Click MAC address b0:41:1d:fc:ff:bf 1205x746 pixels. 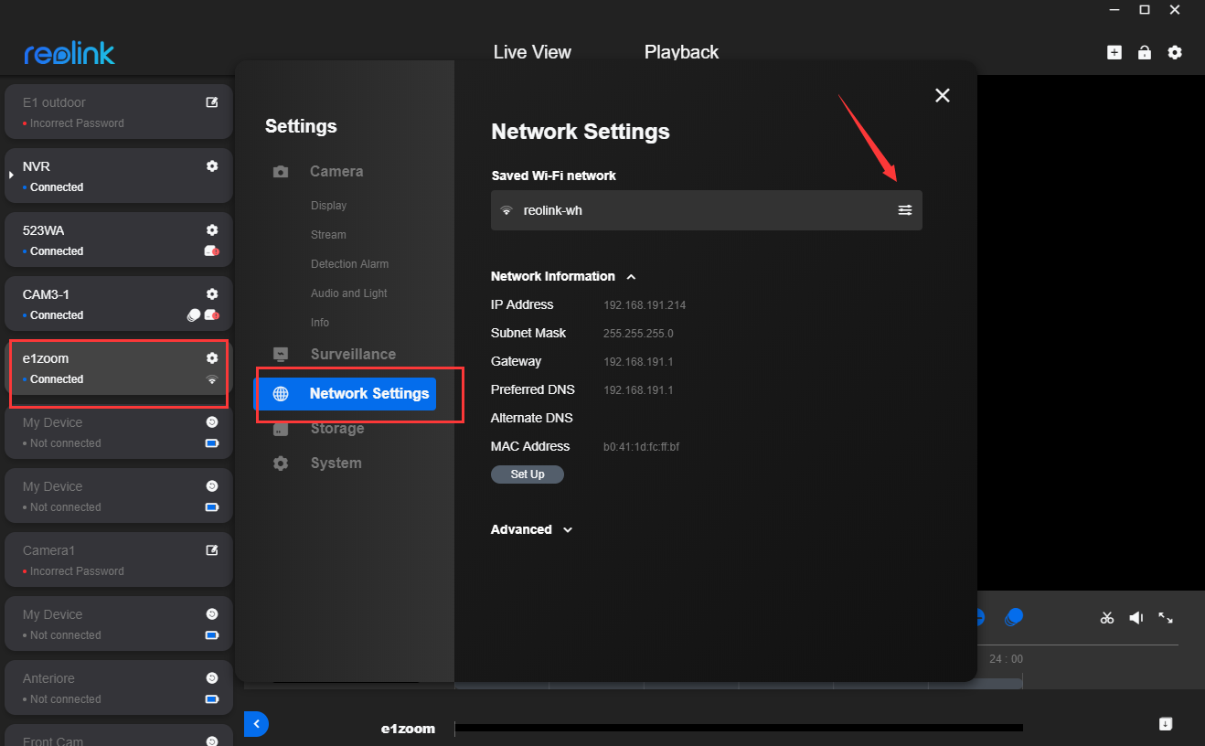[641, 447]
